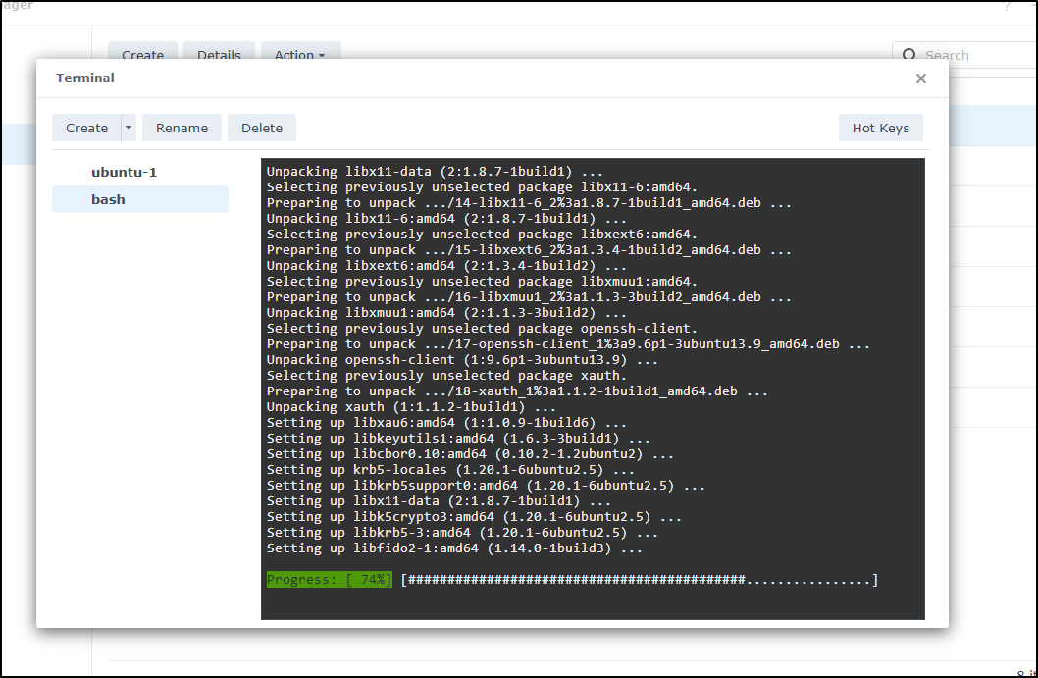Close the Terminal dialog
Screen dimensions: 1038x678
coord(920,78)
